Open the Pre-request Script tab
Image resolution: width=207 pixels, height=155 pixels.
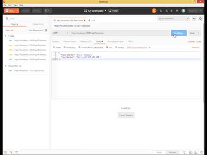pos(116,41)
